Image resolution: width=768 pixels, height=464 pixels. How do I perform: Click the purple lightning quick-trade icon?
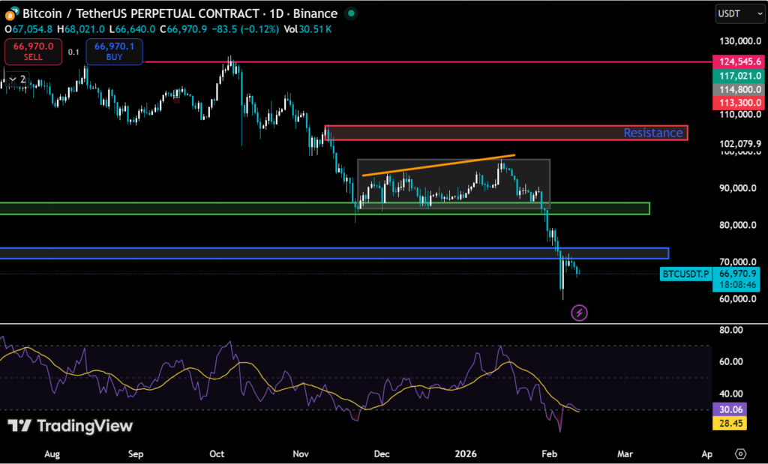[x=579, y=312]
